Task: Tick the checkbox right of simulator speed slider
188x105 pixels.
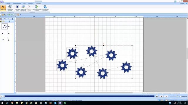Action: [180, 96]
